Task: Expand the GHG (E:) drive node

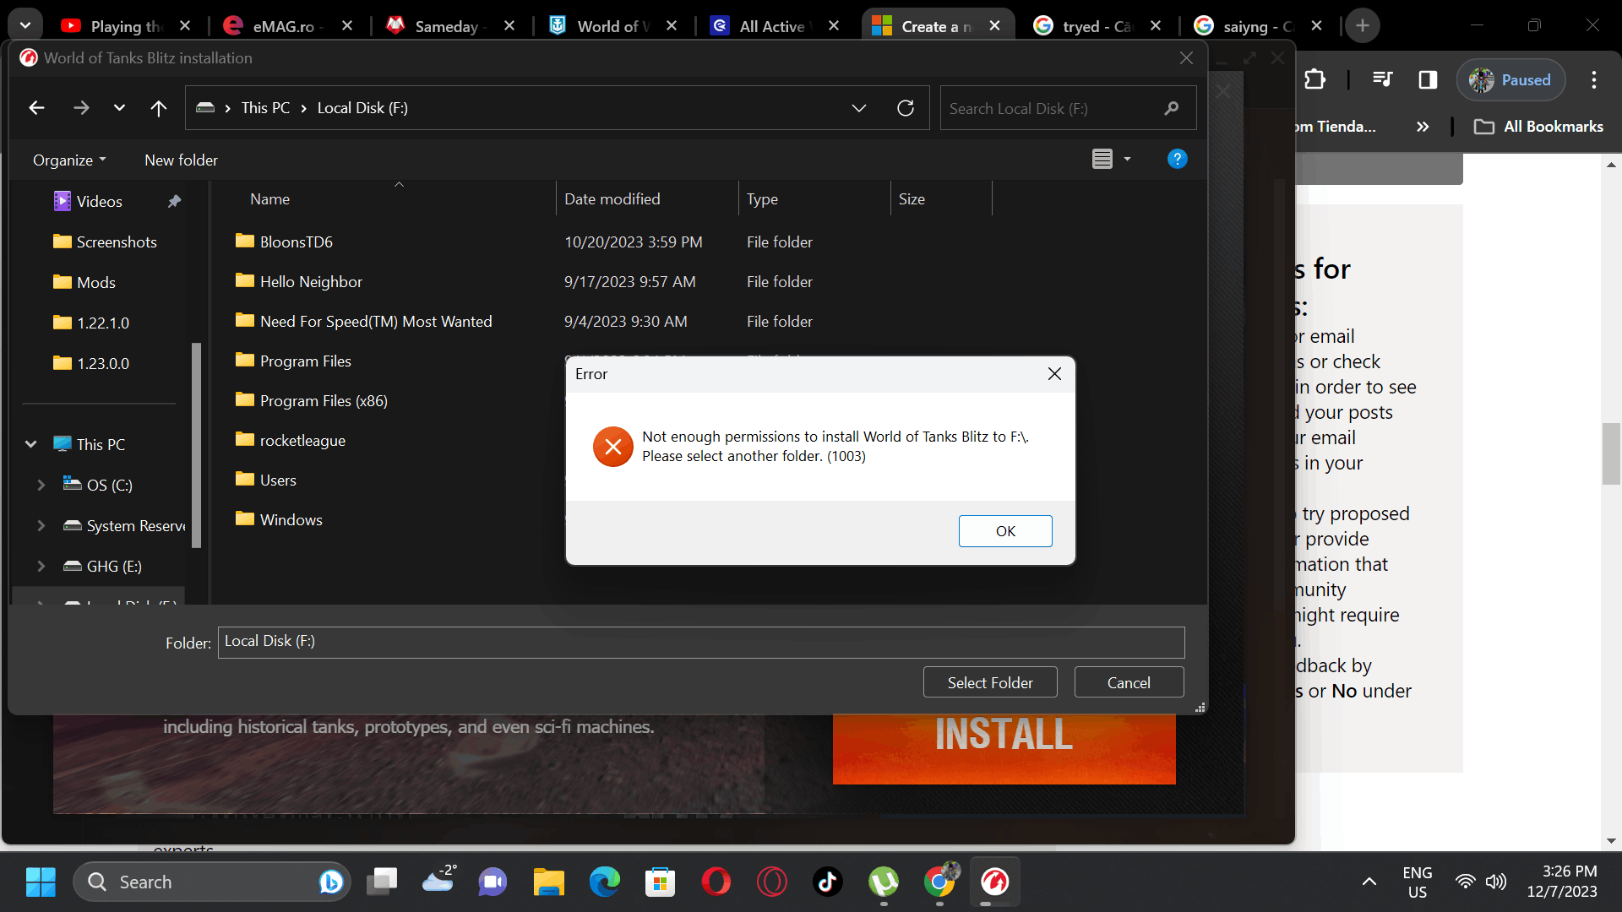Action: coord(41,566)
